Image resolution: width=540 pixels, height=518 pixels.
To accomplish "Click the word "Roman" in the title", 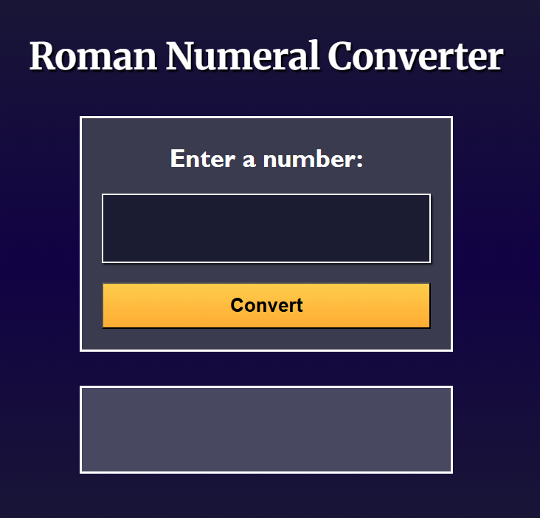I will click(93, 56).
